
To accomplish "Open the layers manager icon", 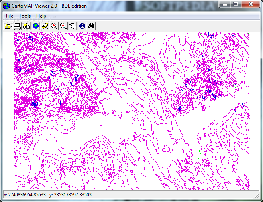I will coord(27,26).
